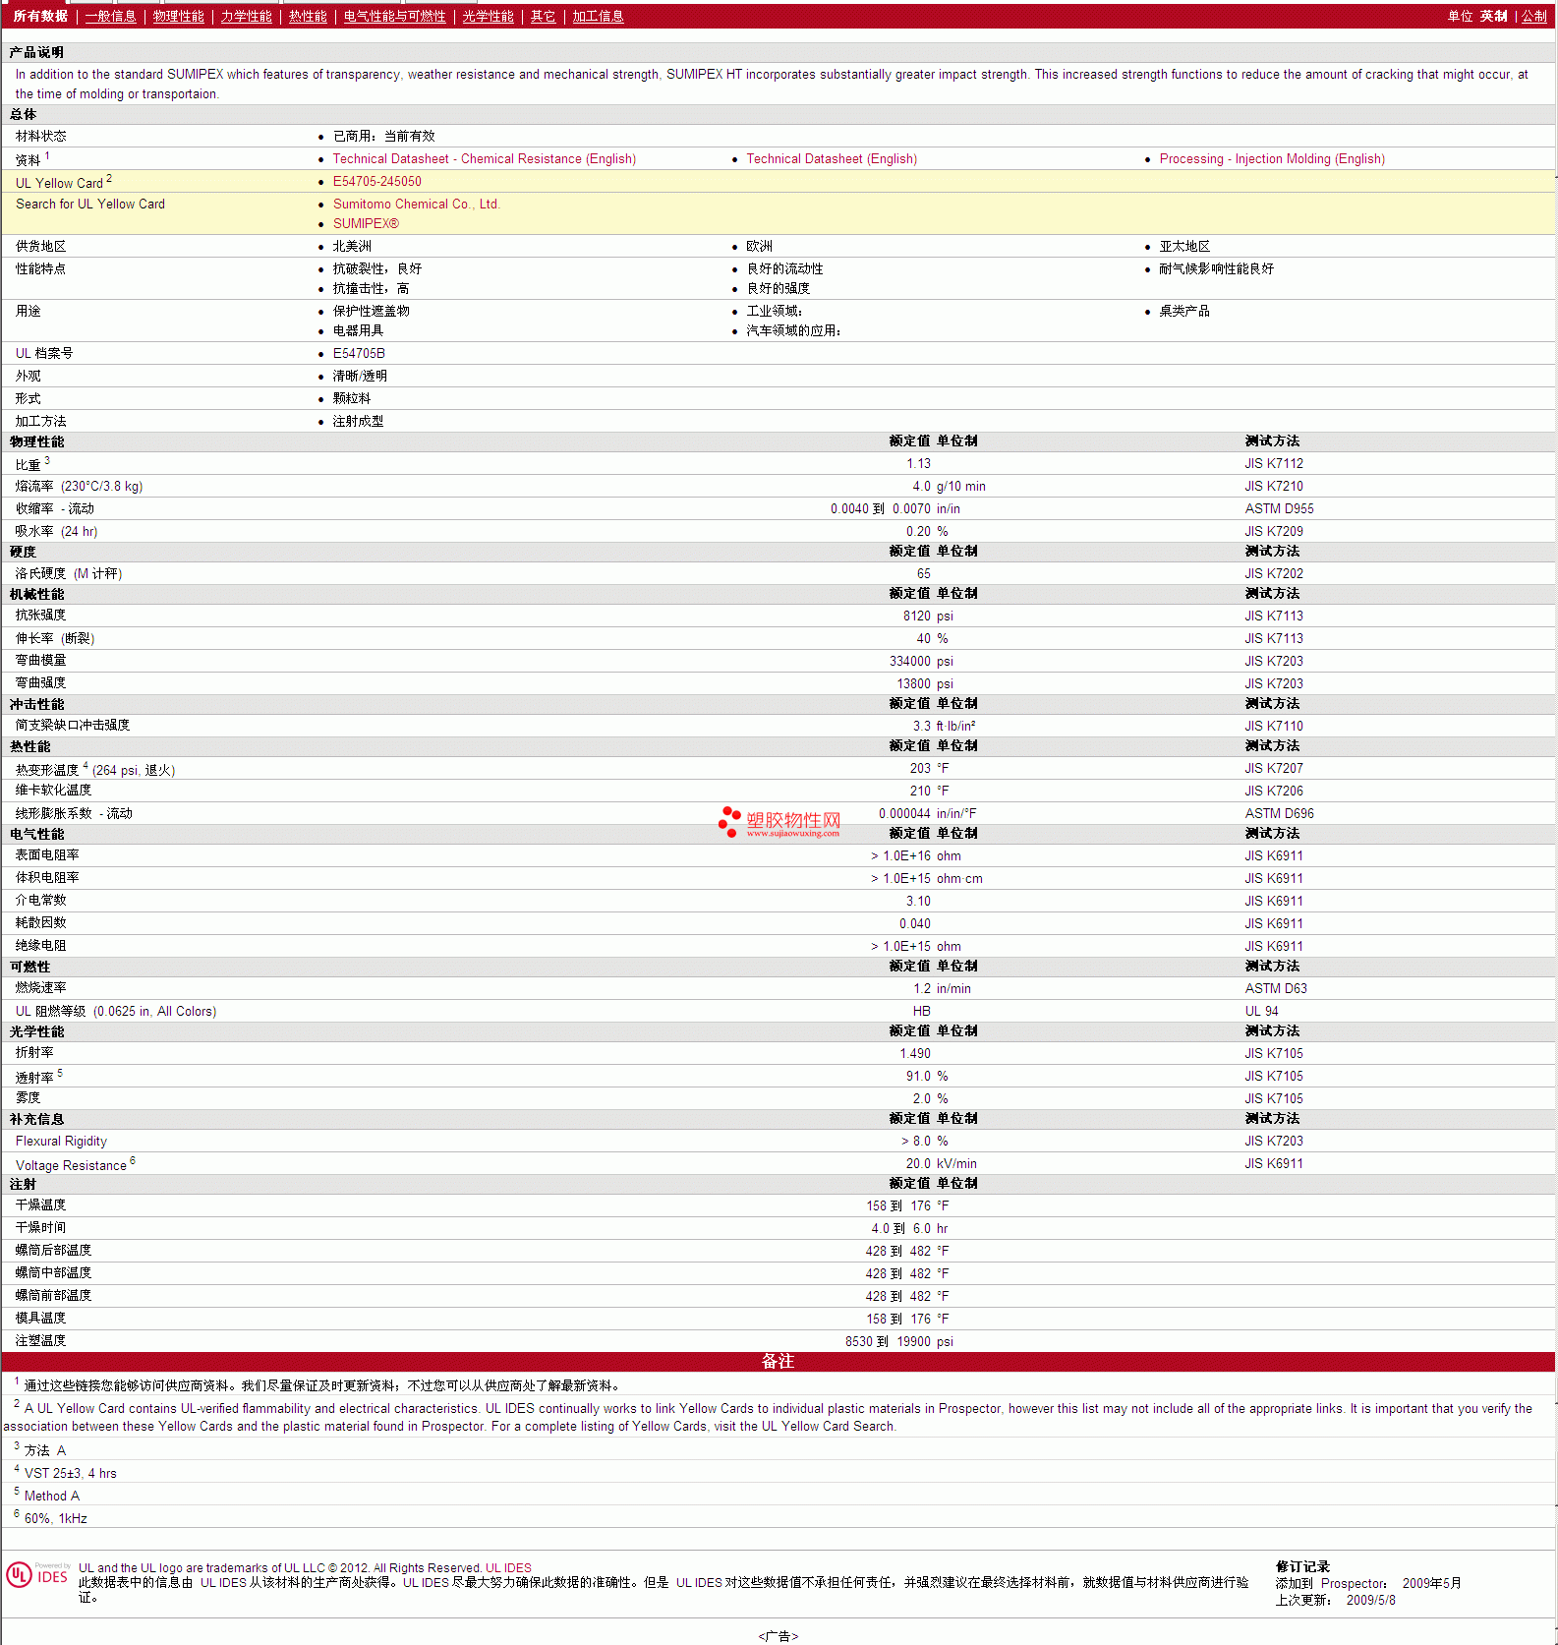Open Technical Datasheet - Chemical Resistance link
1558x1645 pixels.
485,158
